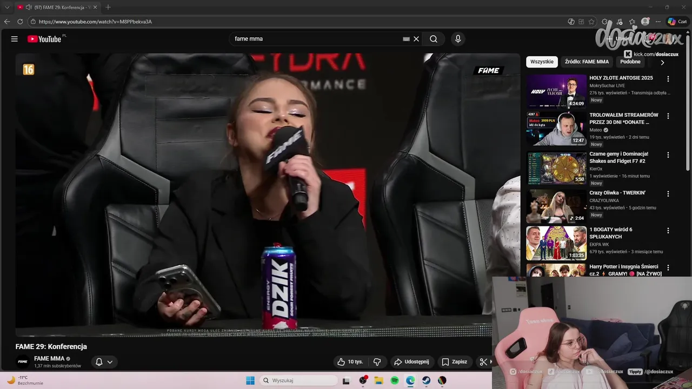Open the FAME MMA channel avatar
Viewport: 692px width, 389px height.
coord(23,361)
